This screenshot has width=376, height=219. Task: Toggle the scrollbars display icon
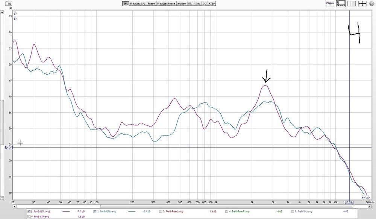pos(341,4)
